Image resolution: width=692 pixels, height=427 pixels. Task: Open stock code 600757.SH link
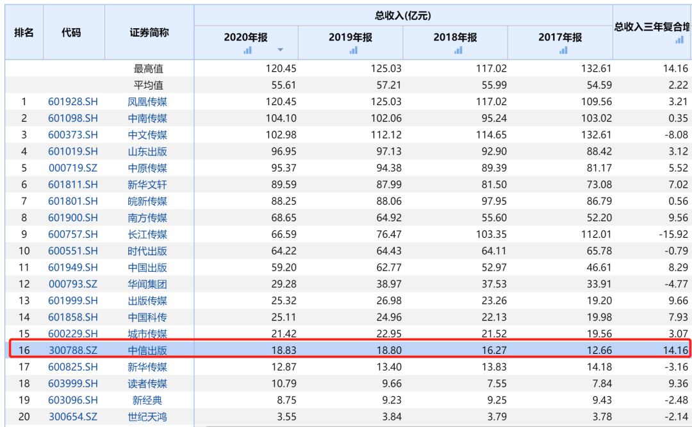click(x=73, y=234)
